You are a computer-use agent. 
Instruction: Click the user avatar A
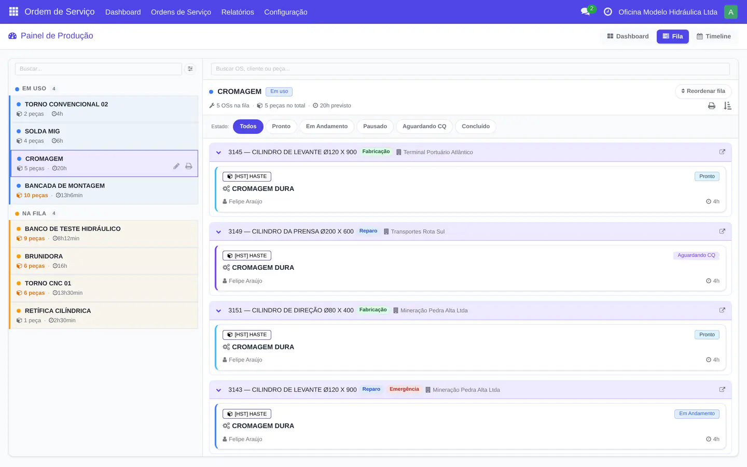pos(730,12)
